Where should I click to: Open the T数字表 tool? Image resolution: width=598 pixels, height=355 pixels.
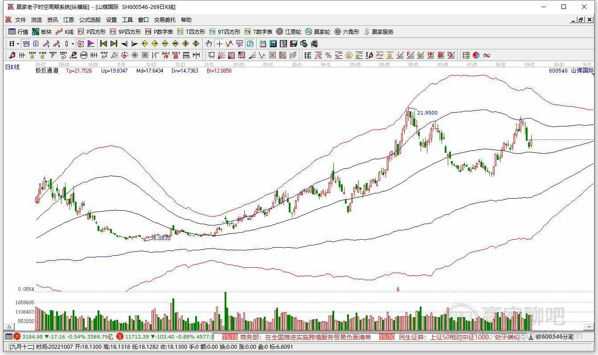tap(258, 32)
